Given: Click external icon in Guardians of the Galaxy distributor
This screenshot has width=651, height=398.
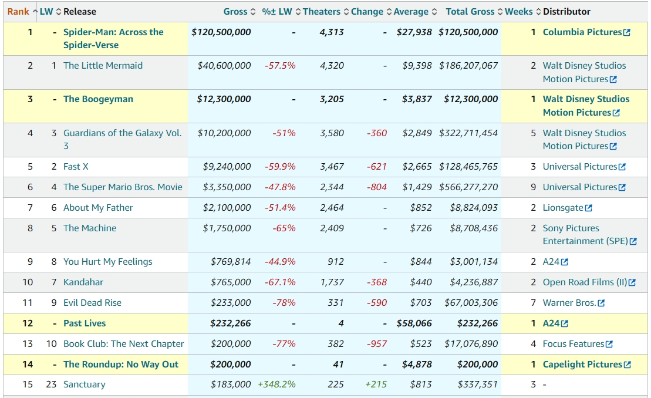Looking at the screenshot, I should pyautogui.click(x=613, y=147).
